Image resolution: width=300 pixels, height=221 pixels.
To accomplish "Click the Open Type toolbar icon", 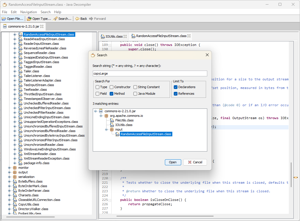I will (x=29, y=19).
